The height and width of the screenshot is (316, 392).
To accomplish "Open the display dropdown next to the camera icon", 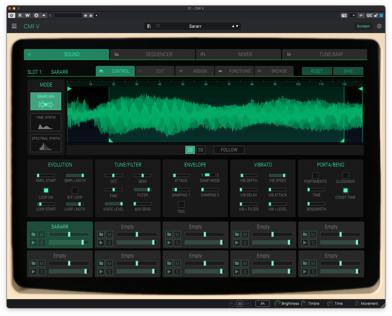I will tap(352, 15).
